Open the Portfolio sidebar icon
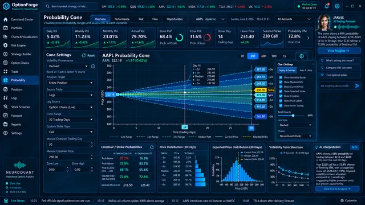Screen dimensions: 365x205 point(6,28)
